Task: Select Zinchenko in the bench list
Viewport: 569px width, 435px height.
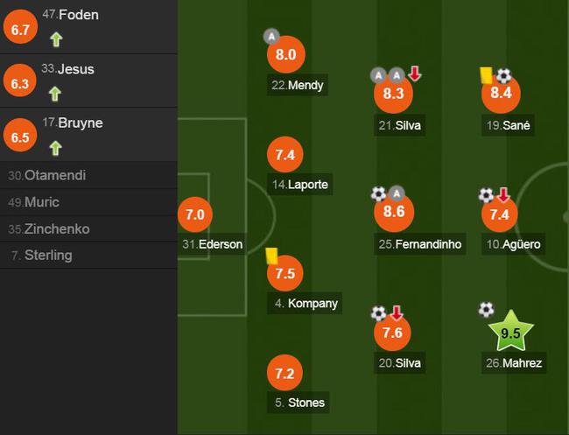Action: point(88,229)
